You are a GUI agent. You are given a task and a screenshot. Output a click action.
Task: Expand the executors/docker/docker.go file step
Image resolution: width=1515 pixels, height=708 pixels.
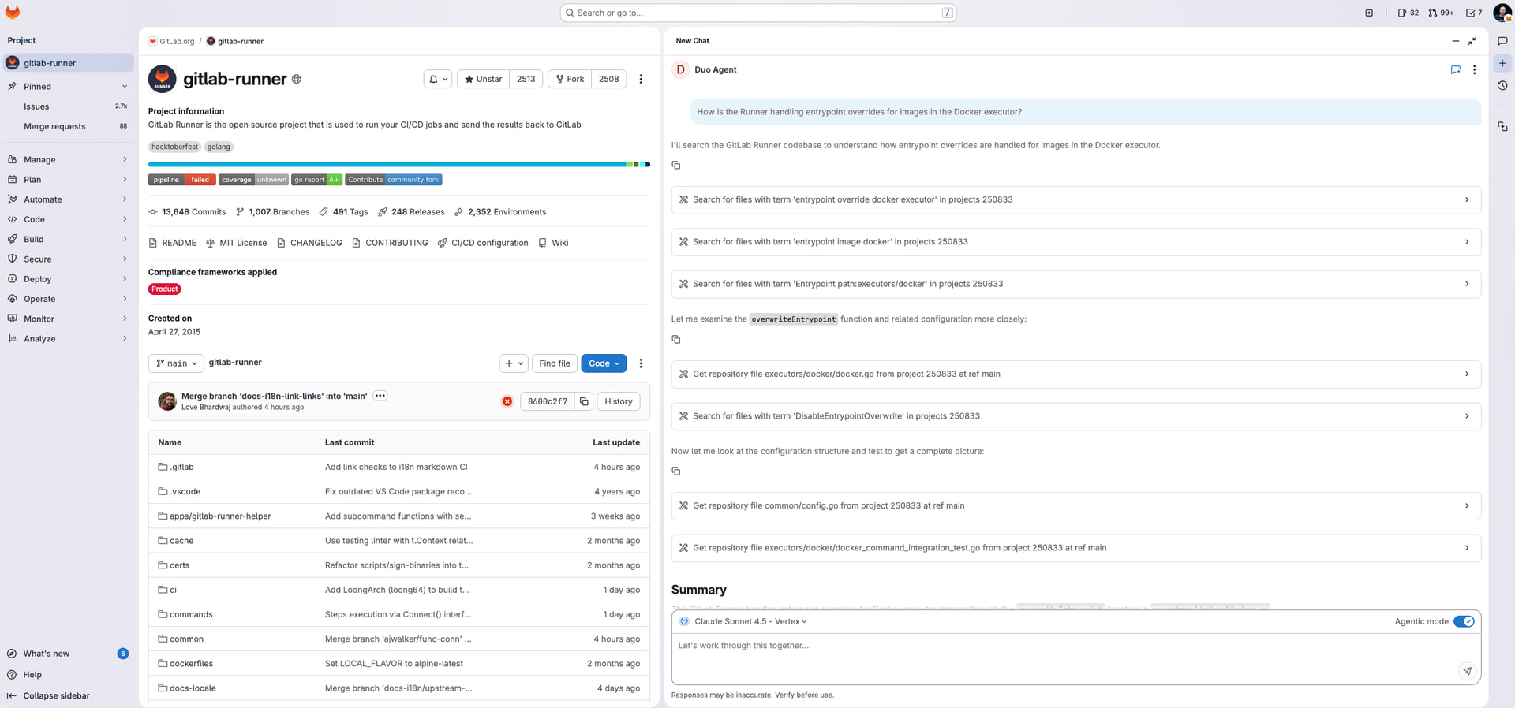(x=1075, y=374)
